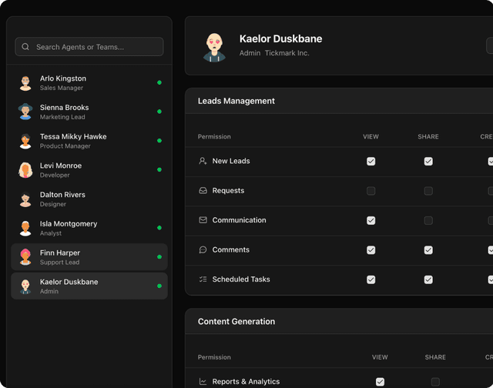Uncheck View permission for New Leads
Screen dimensions: 493x388
[371, 162]
